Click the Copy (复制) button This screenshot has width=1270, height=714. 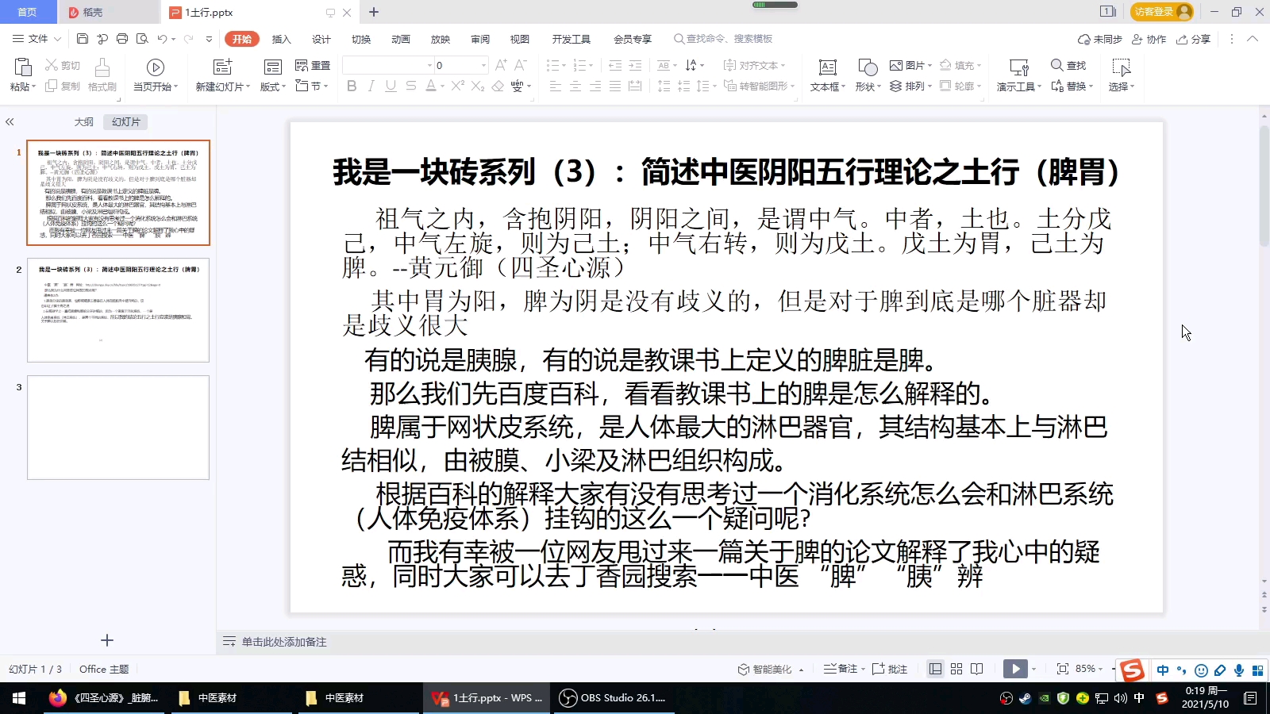[63, 86]
